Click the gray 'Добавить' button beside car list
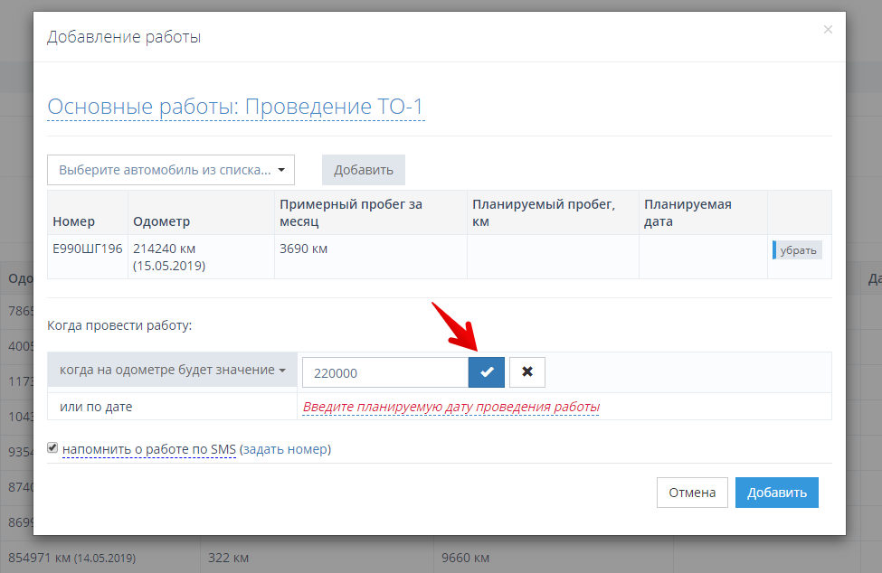Screen dimensions: 882x573 click(x=363, y=170)
